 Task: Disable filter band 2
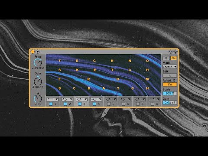point(65,104)
